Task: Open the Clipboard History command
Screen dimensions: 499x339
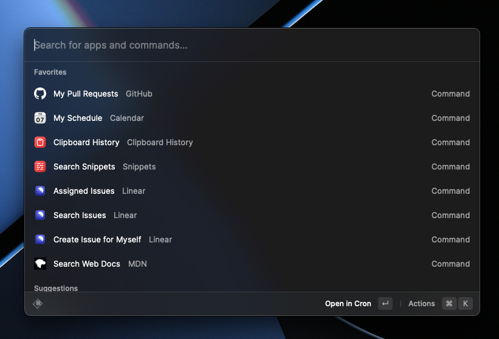Action: pos(86,142)
